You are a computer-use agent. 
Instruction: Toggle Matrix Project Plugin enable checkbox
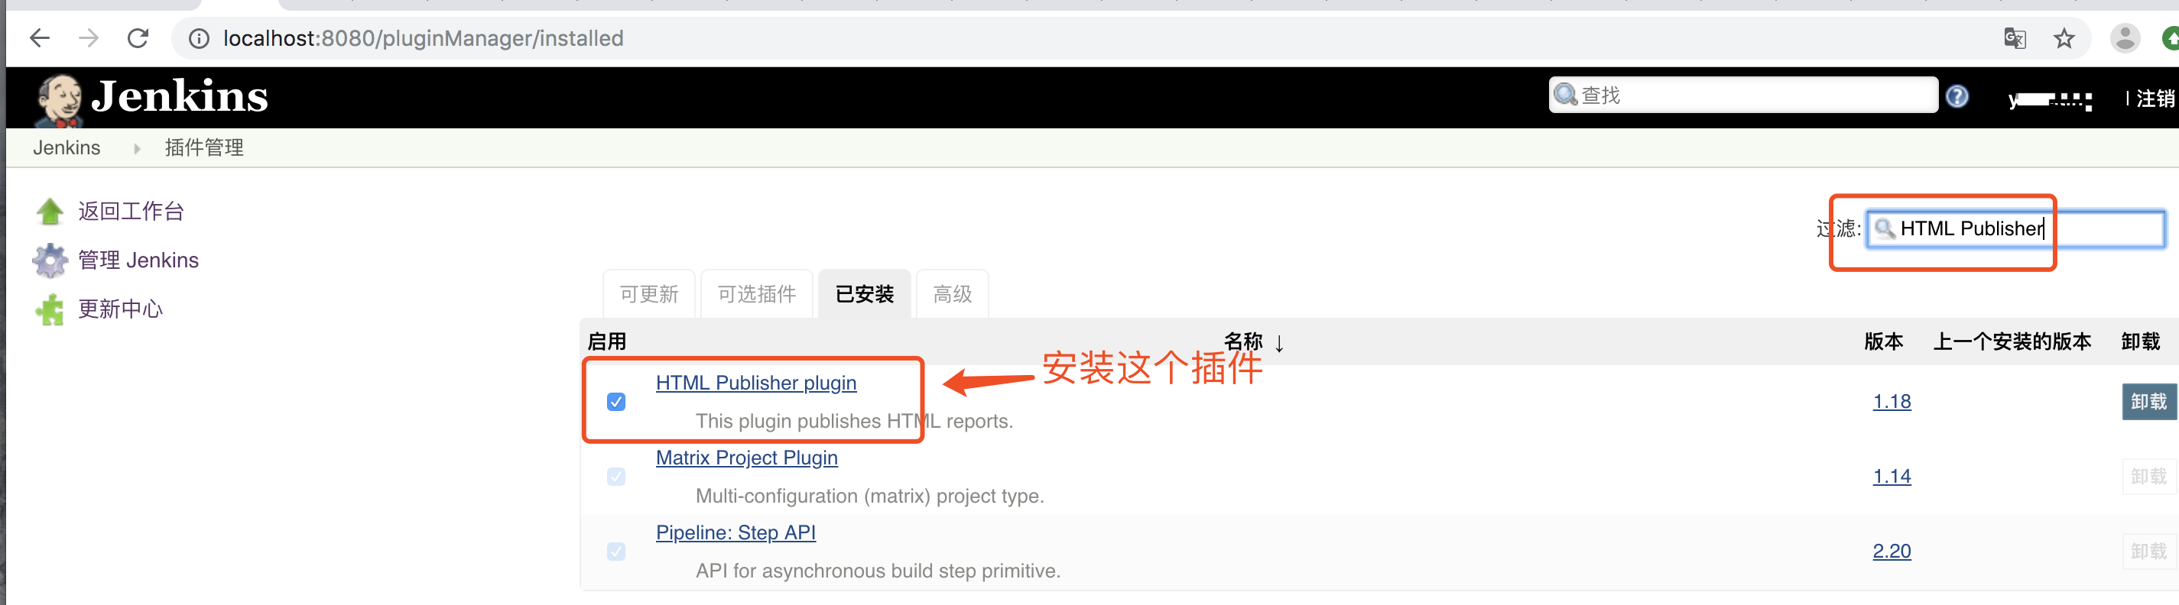coord(615,477)
